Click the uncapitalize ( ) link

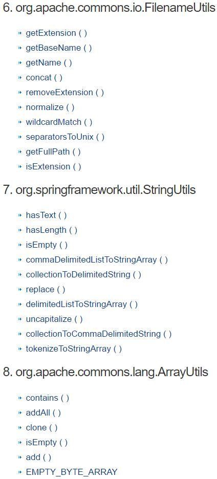(x=54, y=319)
